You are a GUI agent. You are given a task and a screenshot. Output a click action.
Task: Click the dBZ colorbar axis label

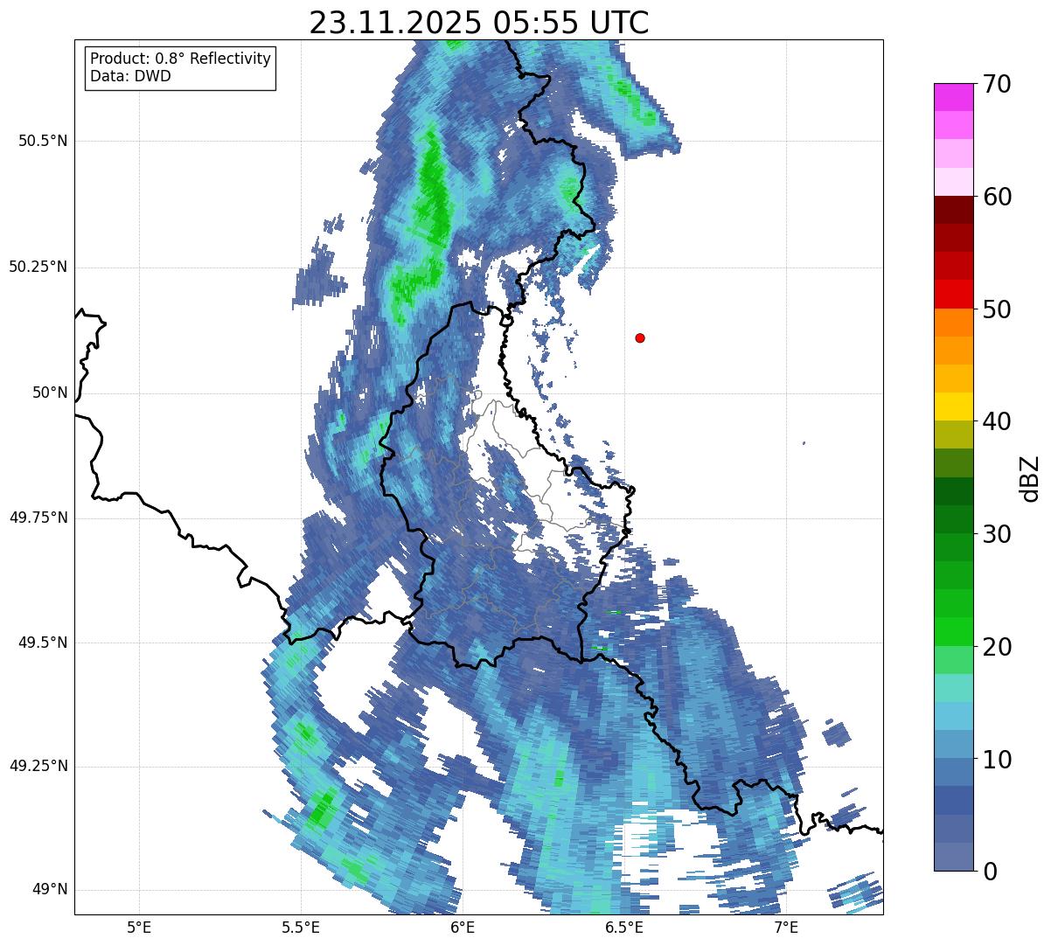pyautogui.click(x=1030, y=478)
